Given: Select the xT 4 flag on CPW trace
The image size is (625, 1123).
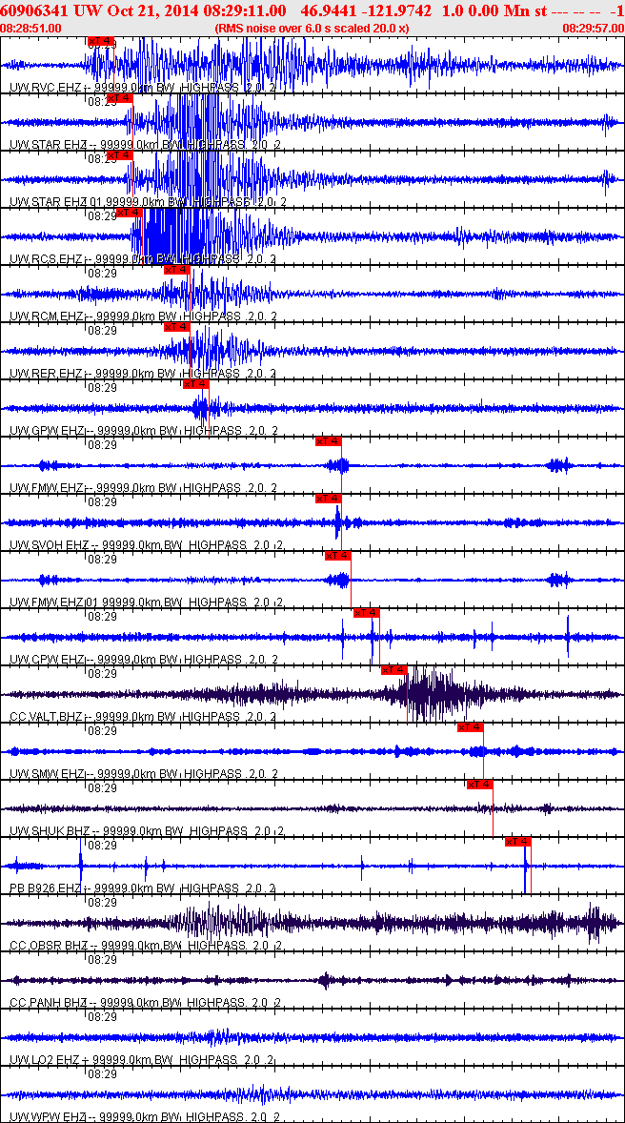Looking at the screenshot, I should (366, 613).
